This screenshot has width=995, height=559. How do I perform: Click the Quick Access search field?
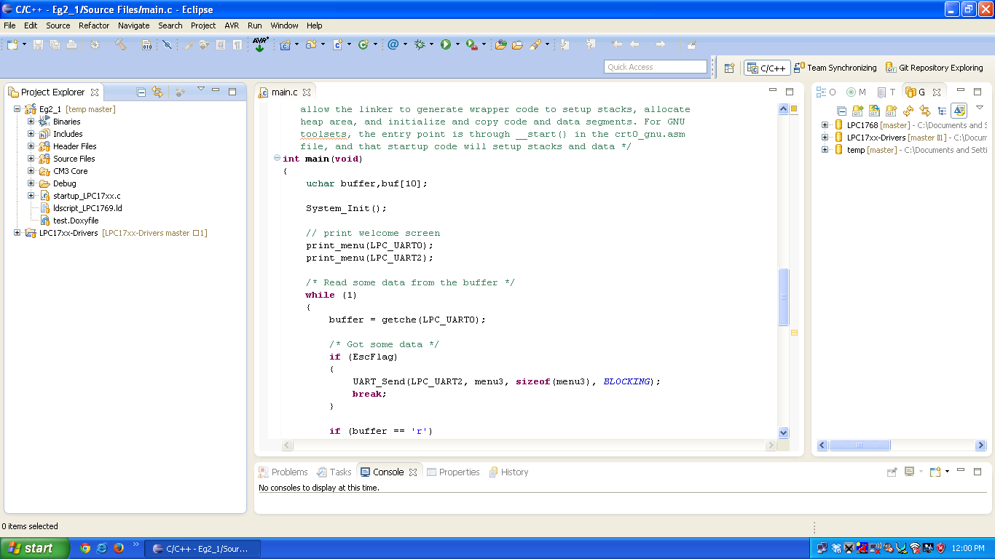click(656, 67)
